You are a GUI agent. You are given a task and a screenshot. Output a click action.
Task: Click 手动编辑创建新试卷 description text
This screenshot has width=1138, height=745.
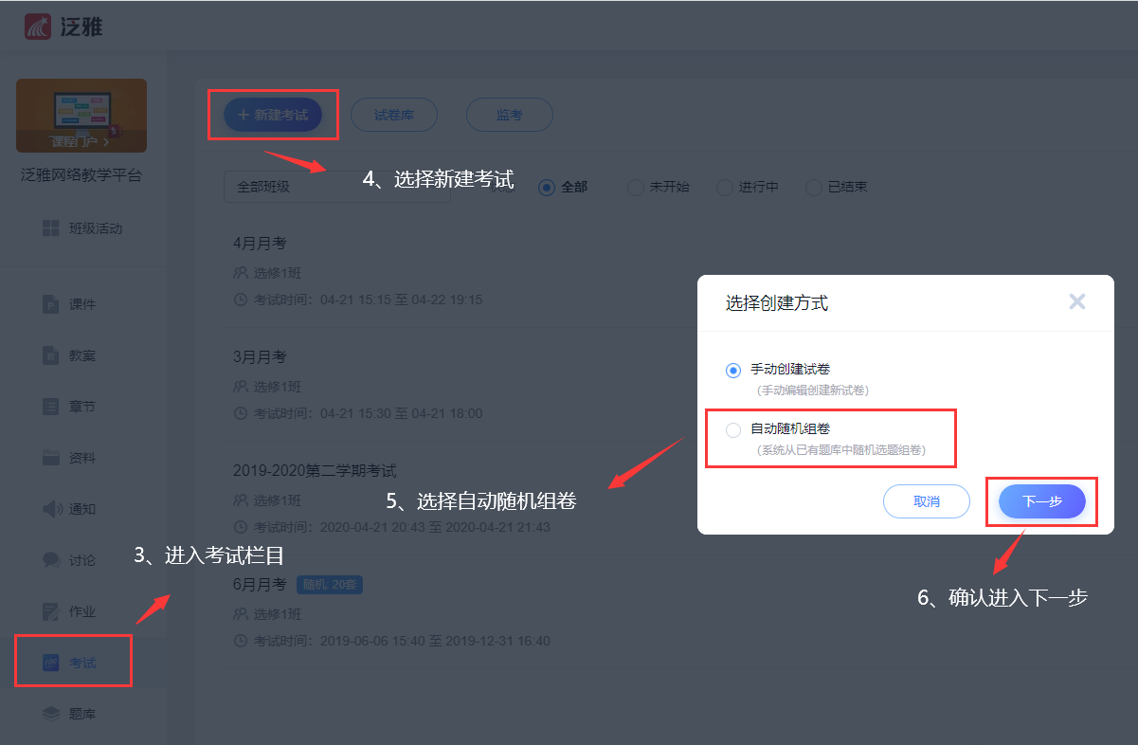pos(812,390)
